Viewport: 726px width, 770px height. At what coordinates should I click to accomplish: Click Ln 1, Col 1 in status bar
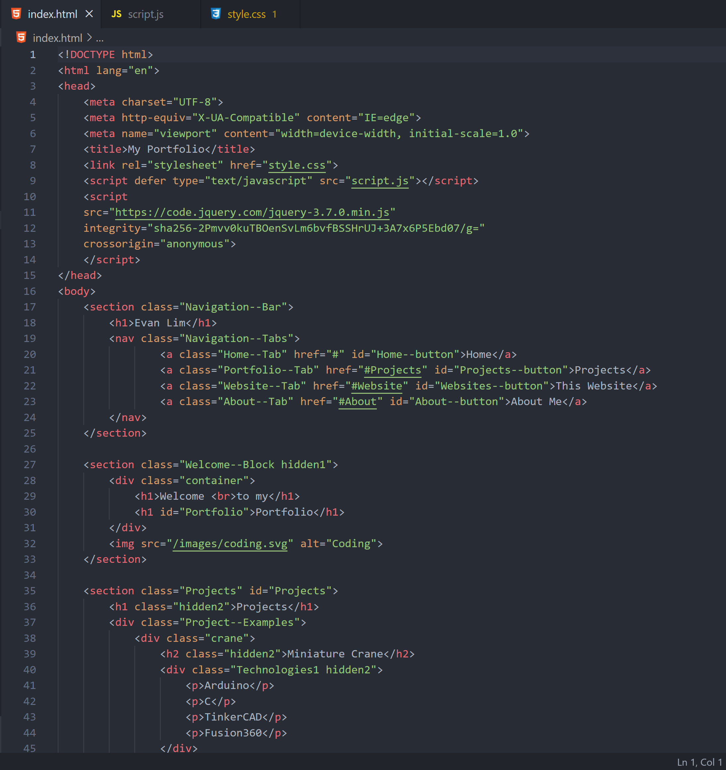[699, 762]
